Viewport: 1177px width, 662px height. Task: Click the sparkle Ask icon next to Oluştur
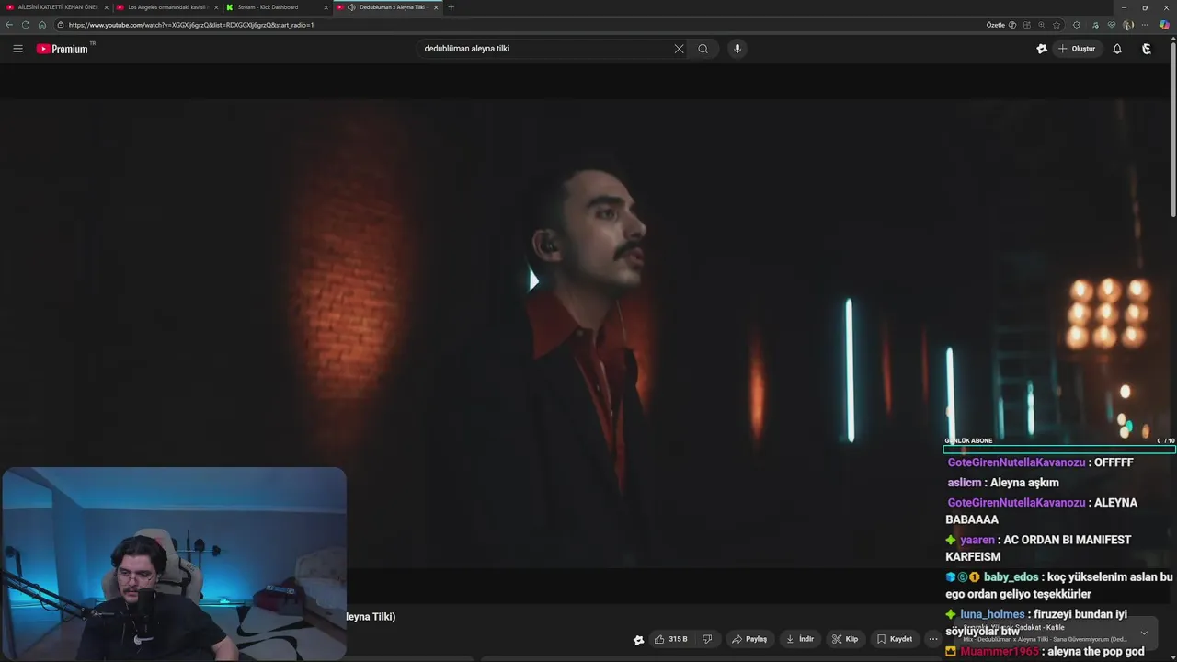pos(1042,49)
